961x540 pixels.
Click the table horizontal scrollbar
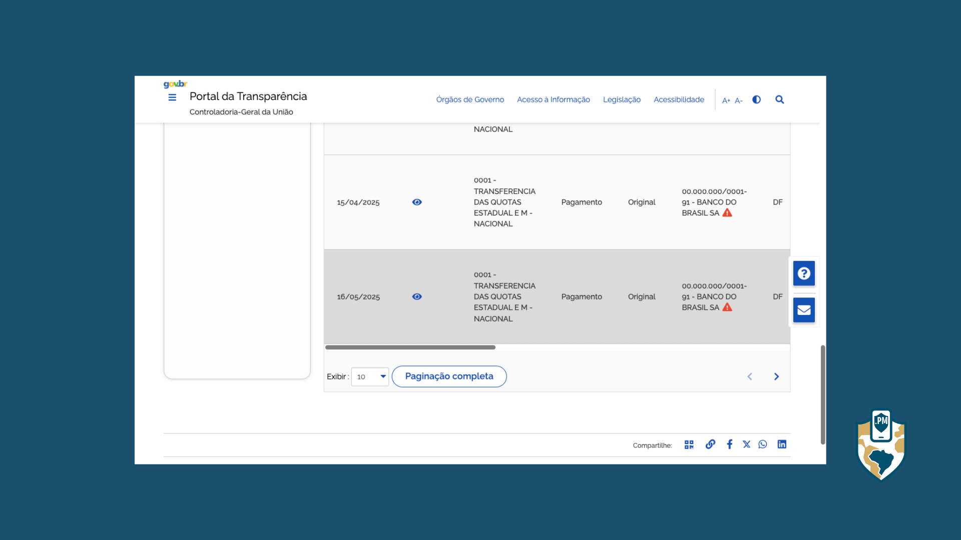(410, 347)
